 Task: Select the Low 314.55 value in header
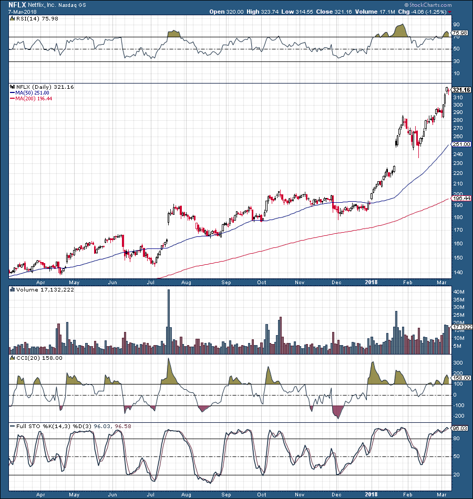[297, 12]
